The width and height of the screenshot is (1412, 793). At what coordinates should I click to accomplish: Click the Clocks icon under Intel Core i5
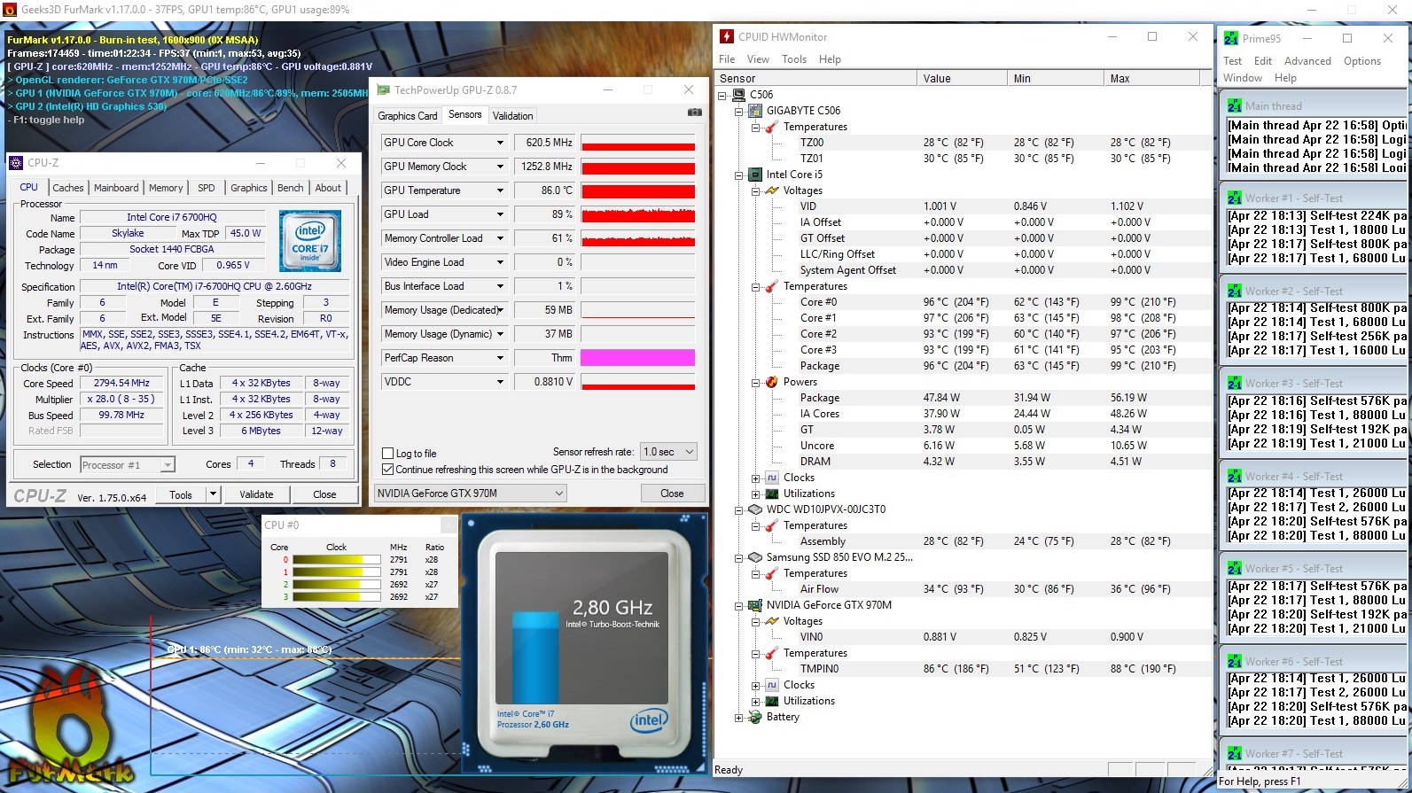pos(772,478)
